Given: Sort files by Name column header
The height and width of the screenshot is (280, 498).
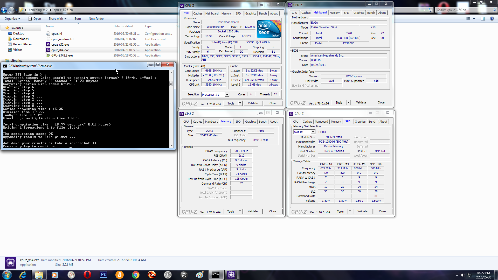Looking at the screenshot, I should [50, 26].
